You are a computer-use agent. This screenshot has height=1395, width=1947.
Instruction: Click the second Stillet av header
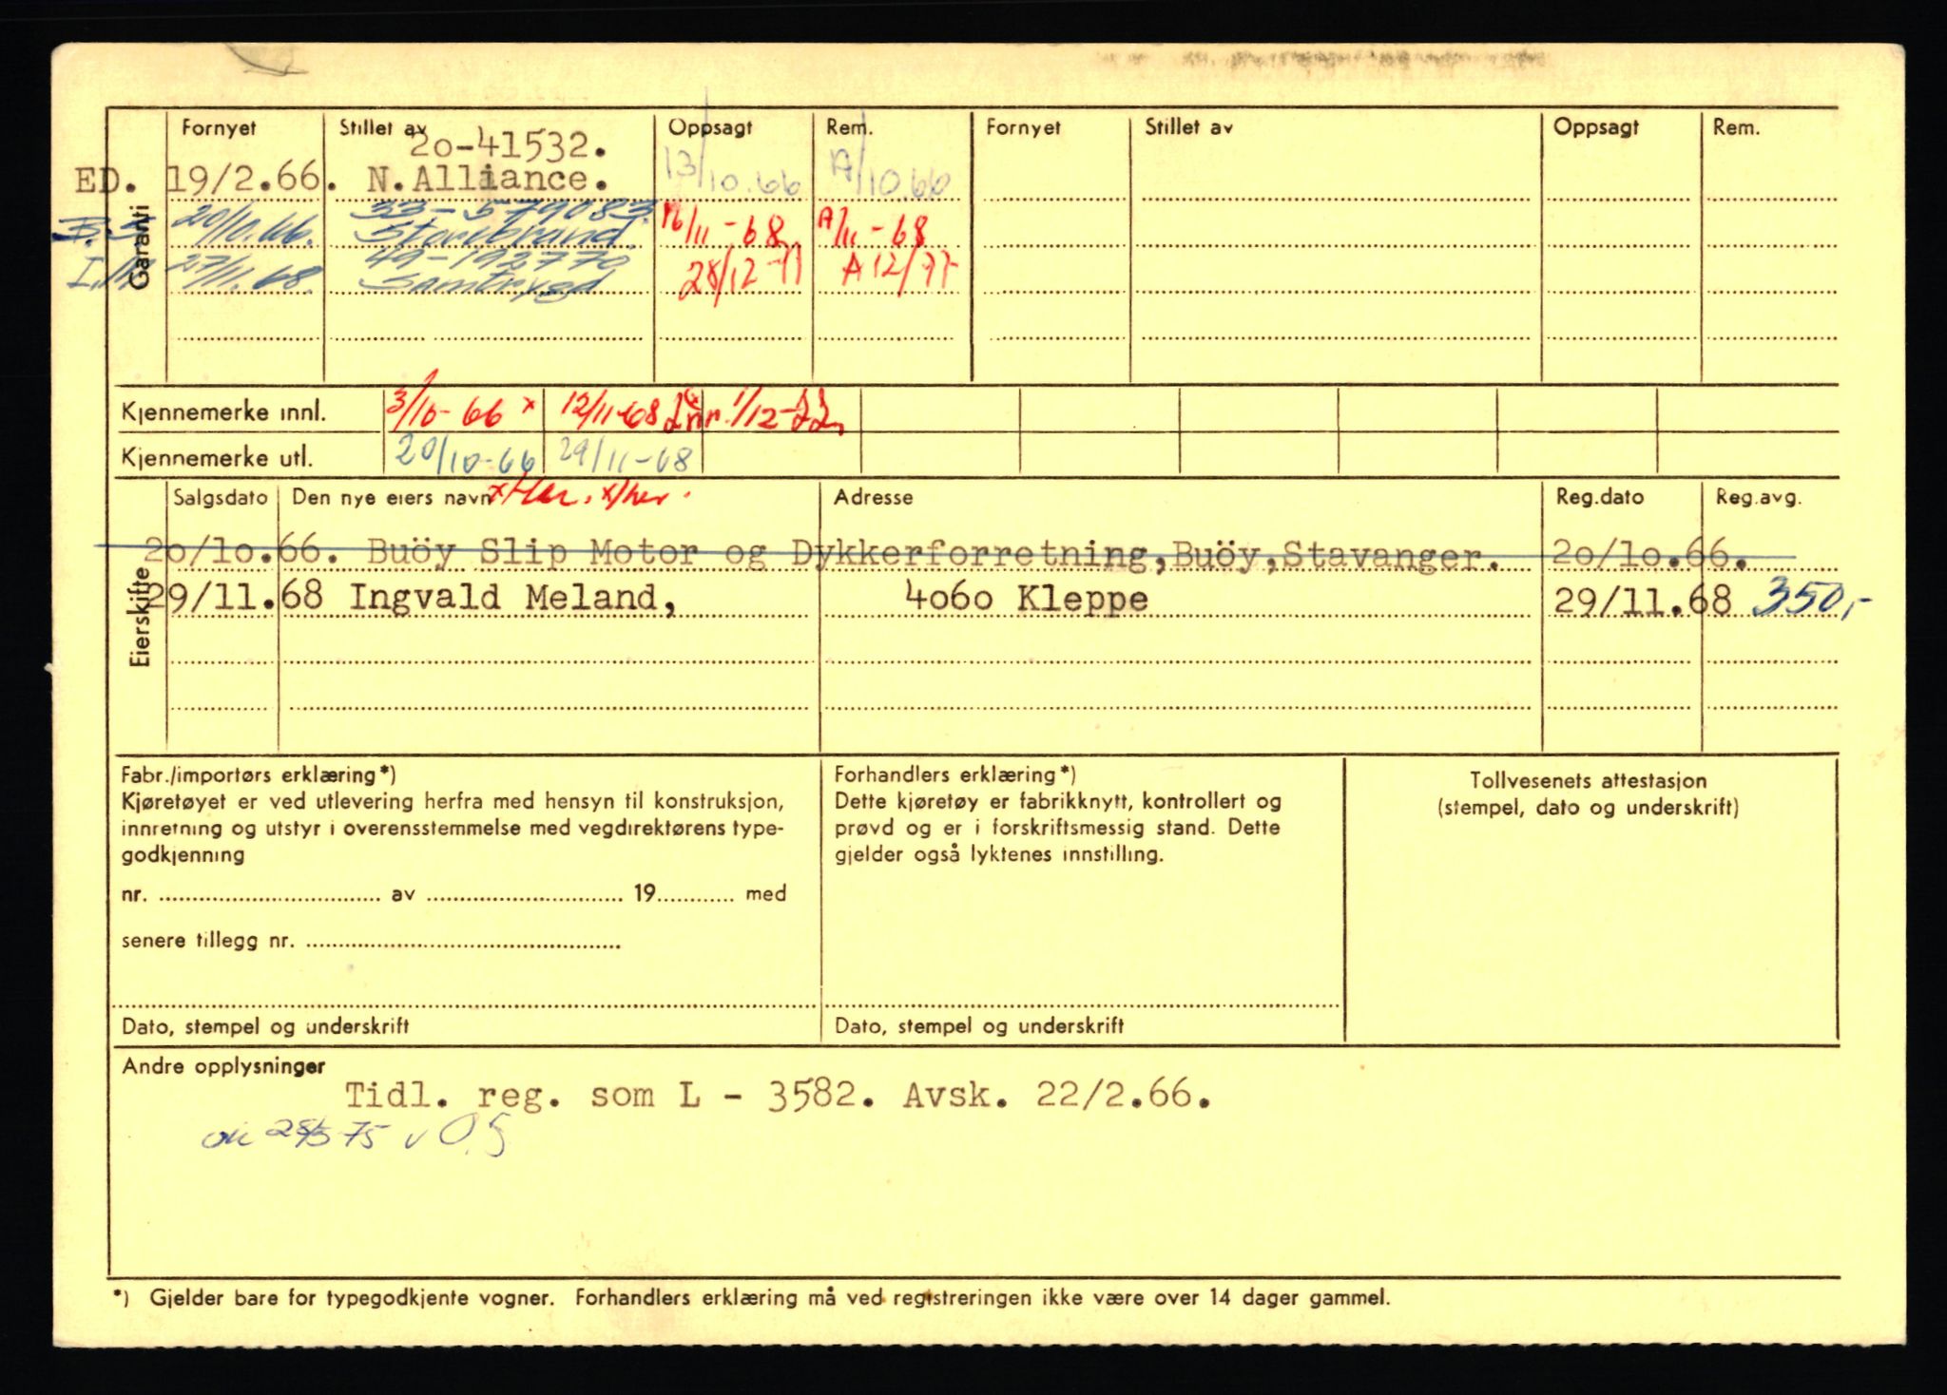(1188, 127)
